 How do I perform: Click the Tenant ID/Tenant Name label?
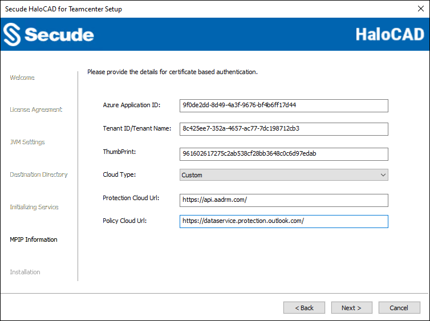[x=137, y=128]
